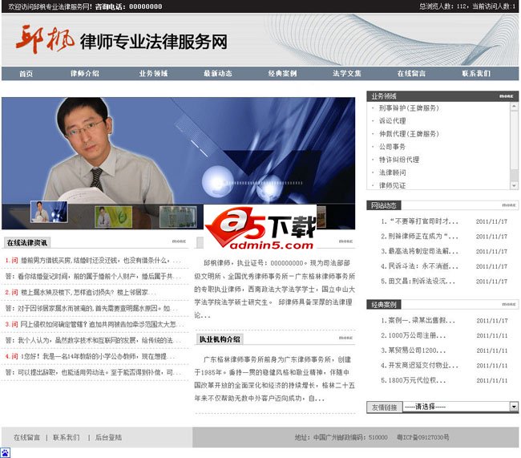Select the first thumbnail of the lawyer

(49, 212)
